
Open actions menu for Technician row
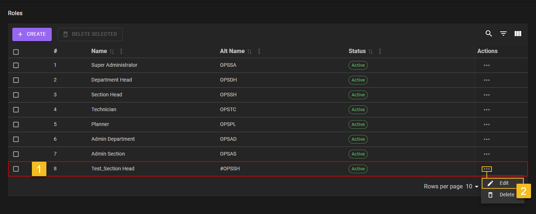click(x=486, y=110)
